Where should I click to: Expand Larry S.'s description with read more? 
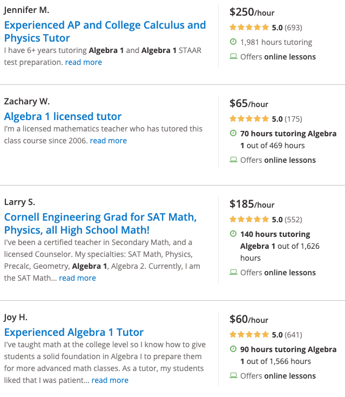pyautogui.click(x=77, y=278)
